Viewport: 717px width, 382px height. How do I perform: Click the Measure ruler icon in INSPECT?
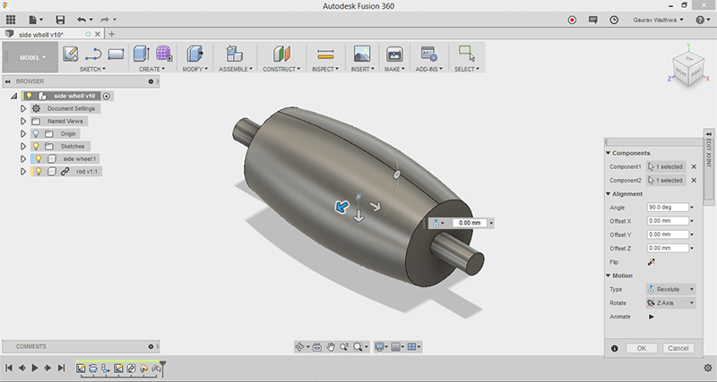coord(325,54)
